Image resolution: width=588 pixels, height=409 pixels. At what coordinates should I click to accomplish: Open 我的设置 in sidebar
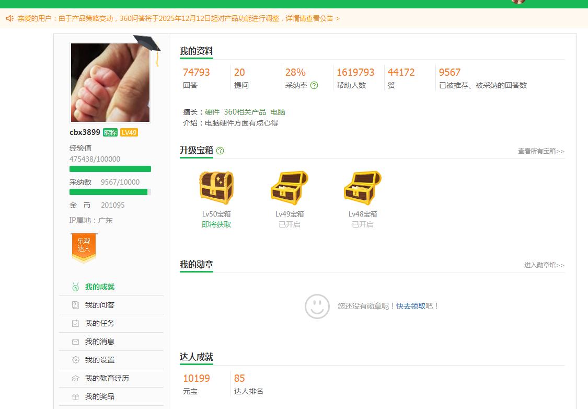coord(99,360)
